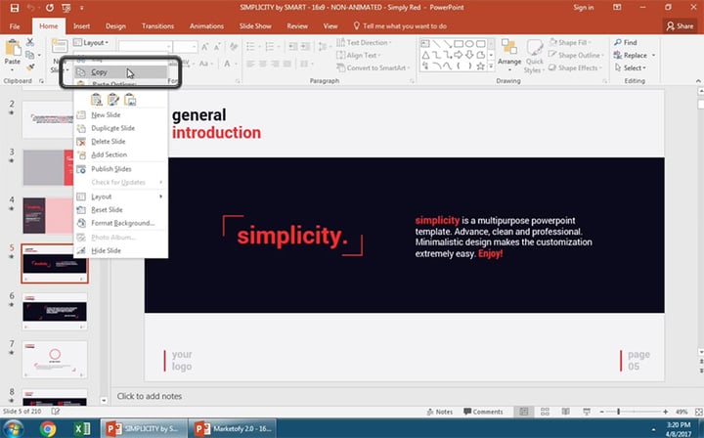The image size is (704, 438).
Task: Click the Cut scissors icon
Action: click(30, 42)
